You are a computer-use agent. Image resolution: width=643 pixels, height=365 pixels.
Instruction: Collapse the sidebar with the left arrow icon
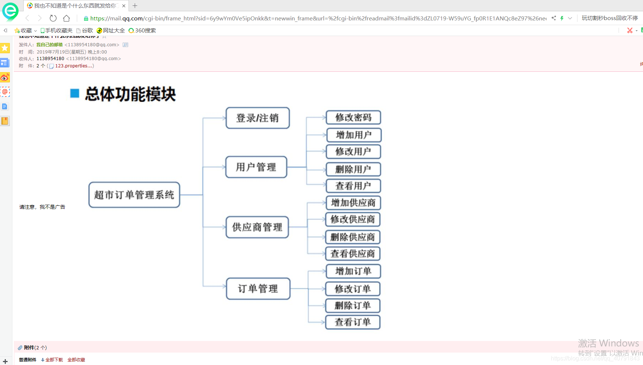tap(5, 31)
